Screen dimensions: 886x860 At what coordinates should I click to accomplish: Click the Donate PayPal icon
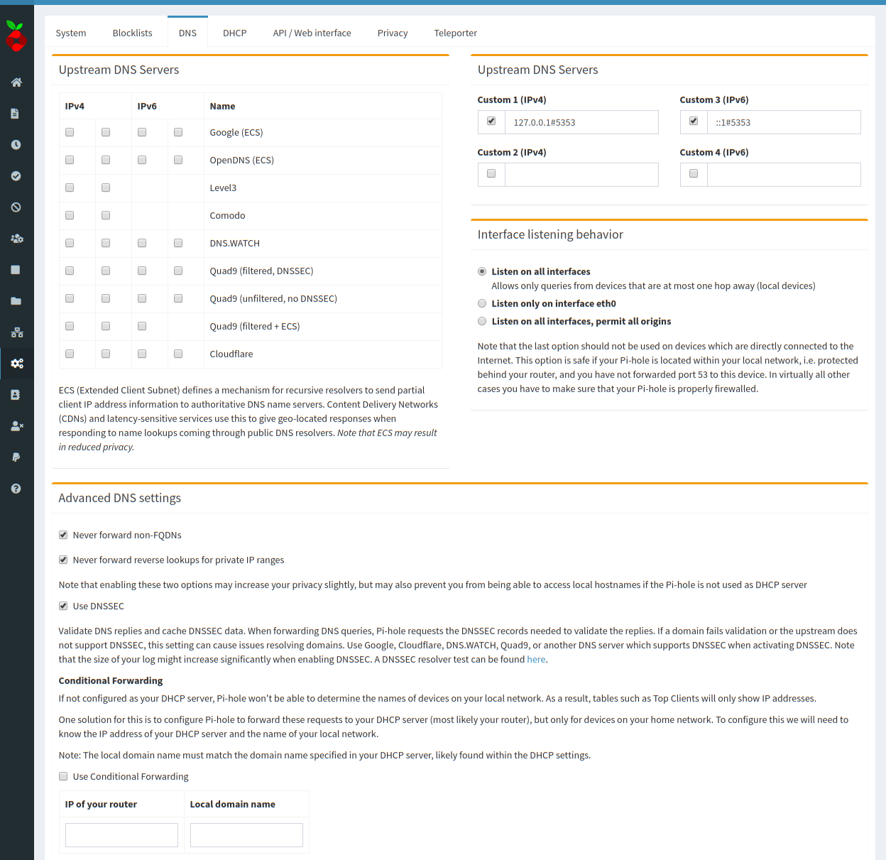point(16,457)
